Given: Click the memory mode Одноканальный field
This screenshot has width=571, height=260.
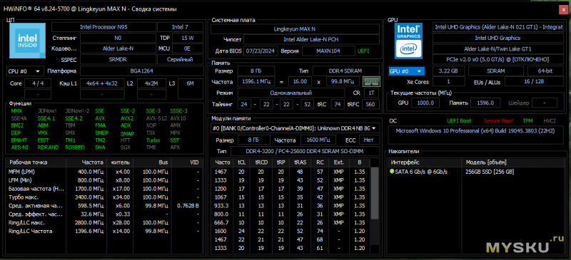Looking at the screenshot, I should (x=291, y=93).
